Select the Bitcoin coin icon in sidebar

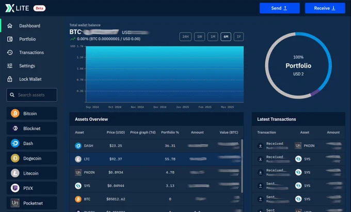click(x=15, y=113)
